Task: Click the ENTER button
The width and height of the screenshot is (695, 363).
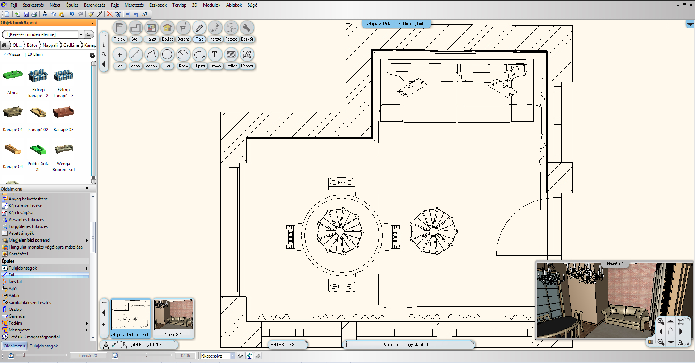Action: point(277,345)
